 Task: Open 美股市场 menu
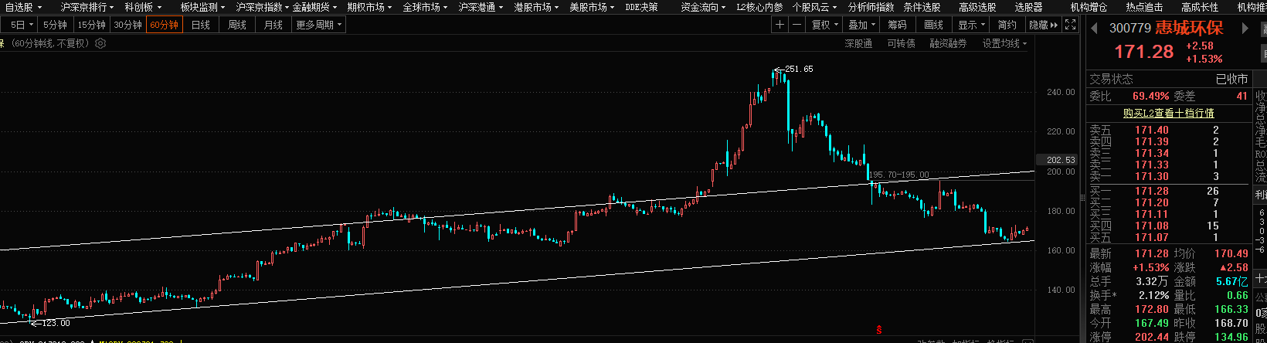pyautogui.click(x=592, y=7)
